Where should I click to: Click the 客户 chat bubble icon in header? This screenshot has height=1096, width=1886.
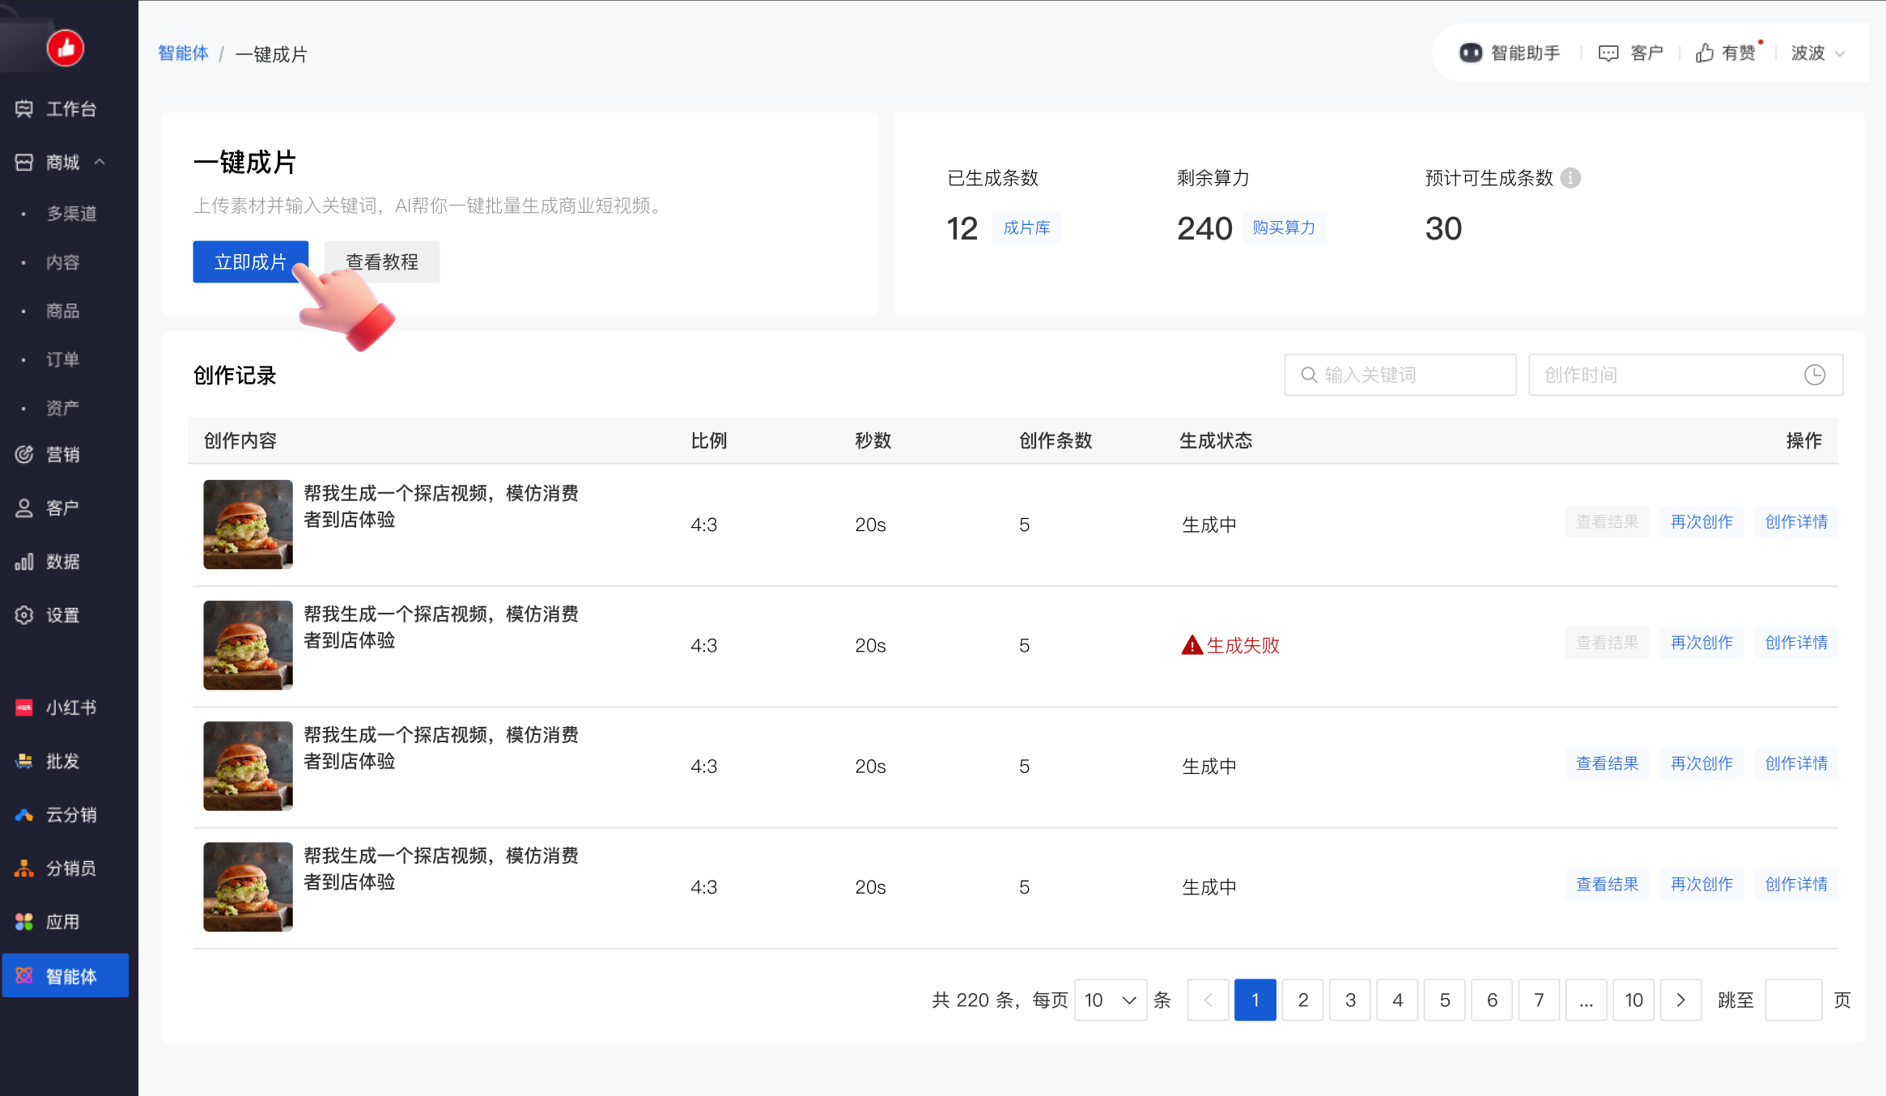(x=1608, y=53)
